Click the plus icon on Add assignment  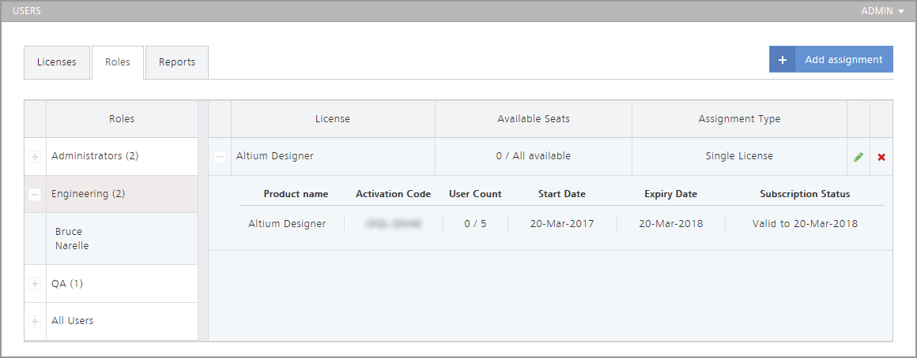pyautogui.click(x=782, y=60)
